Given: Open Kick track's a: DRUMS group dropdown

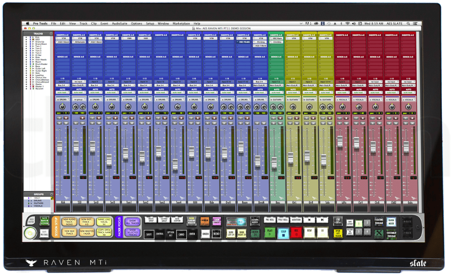Looking at the screenshot, I should 62,99.
